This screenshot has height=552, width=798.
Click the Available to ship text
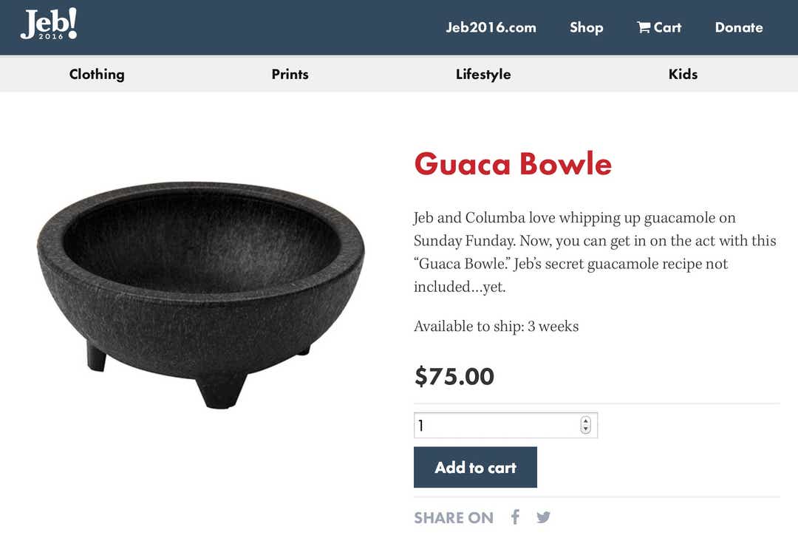tap(496, 326)
